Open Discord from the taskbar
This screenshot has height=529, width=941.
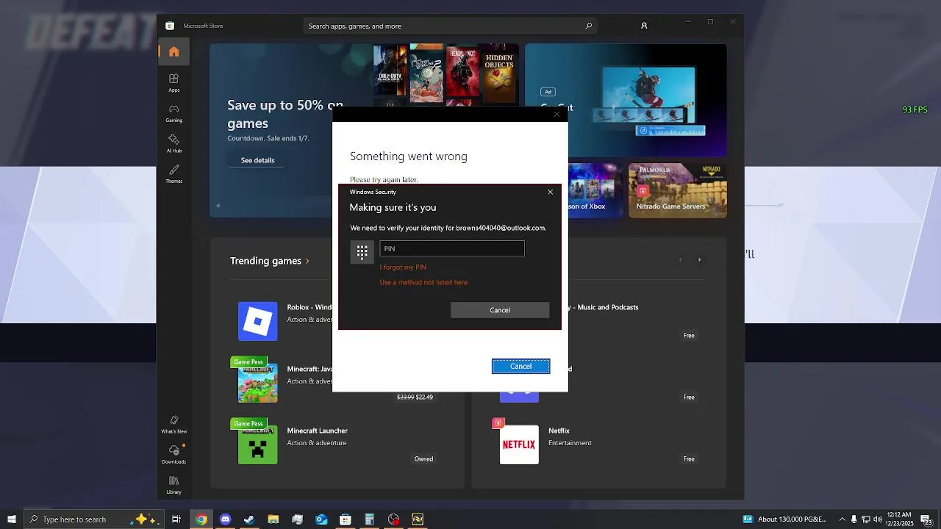(x=226, y=519)
